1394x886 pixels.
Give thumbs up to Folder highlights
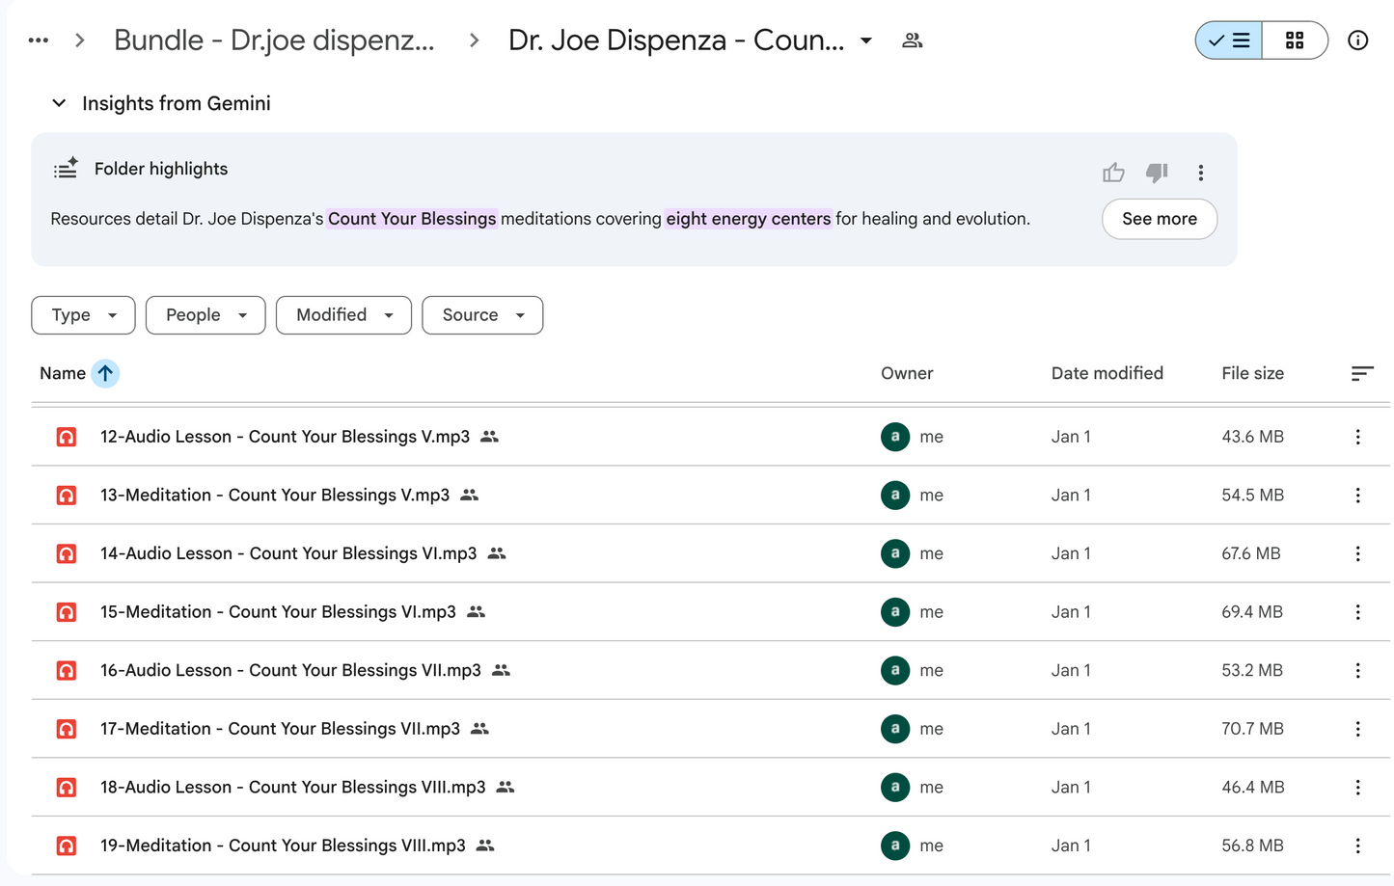point(1113,173)
